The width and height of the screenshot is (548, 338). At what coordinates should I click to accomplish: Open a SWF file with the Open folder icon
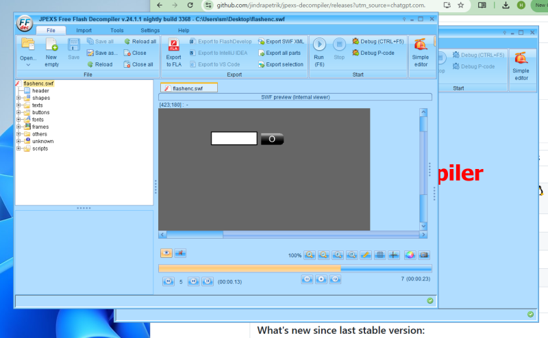tap(28, 44)
